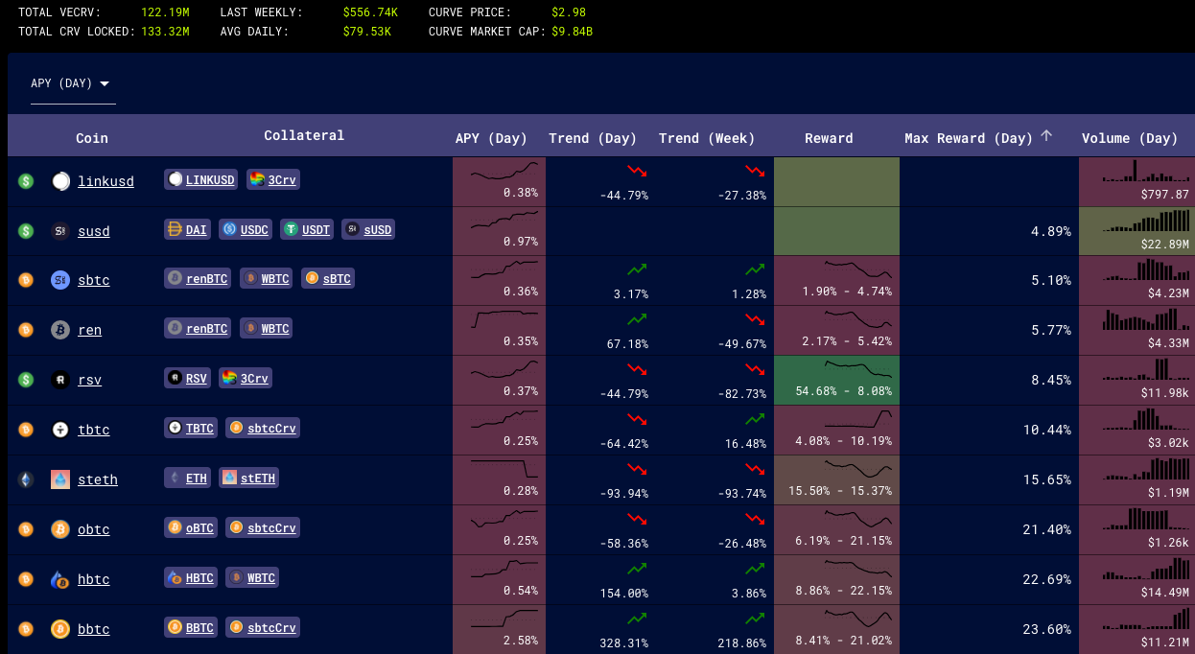This screenshot has width=1195, height=654.
Task: Click the Coin column header
Action: tap(92, 138)
